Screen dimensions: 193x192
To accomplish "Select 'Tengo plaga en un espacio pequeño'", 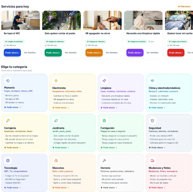I will click(x=119, y=136).
